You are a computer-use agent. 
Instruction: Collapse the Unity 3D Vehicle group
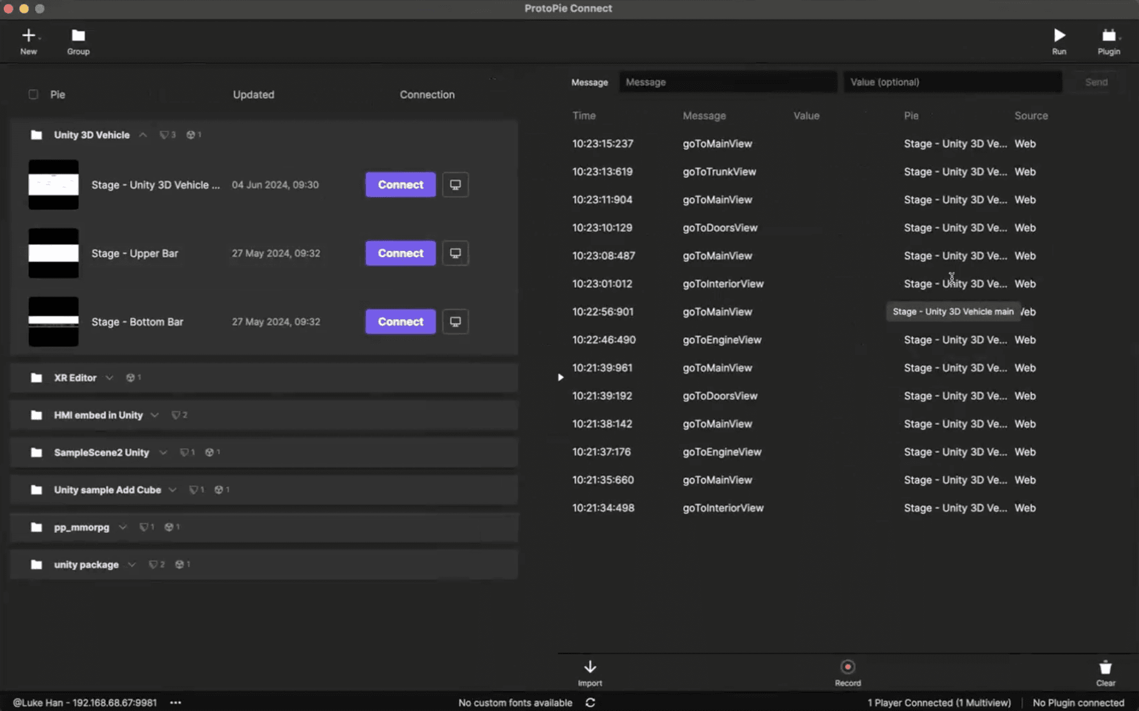tap(143, 135)
